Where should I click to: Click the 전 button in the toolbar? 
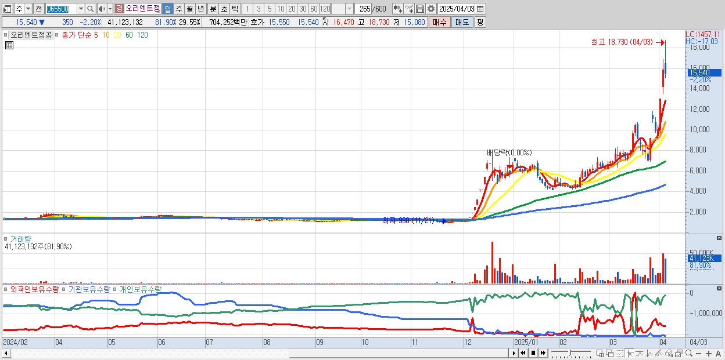[x=38, y=9]
